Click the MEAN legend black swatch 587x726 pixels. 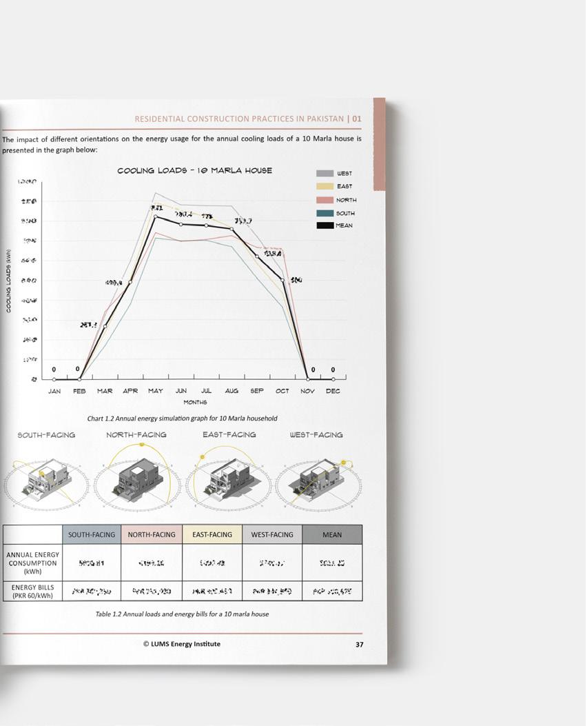pyautogui.click(x=325, y=225)
